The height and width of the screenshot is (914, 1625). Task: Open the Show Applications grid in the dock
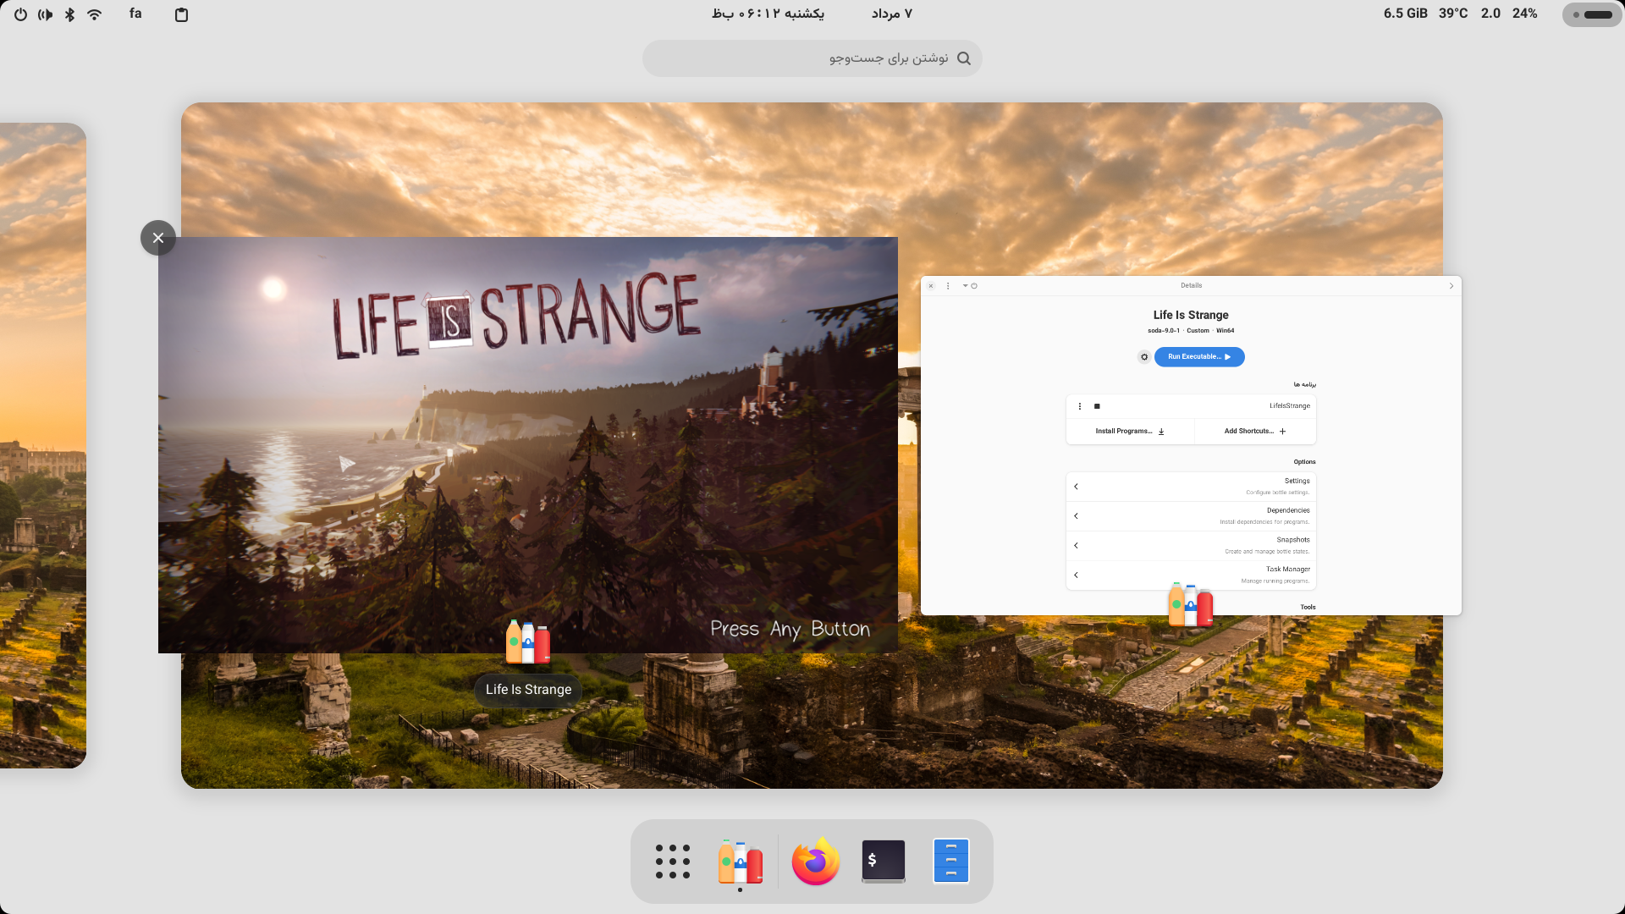[673, 862]
